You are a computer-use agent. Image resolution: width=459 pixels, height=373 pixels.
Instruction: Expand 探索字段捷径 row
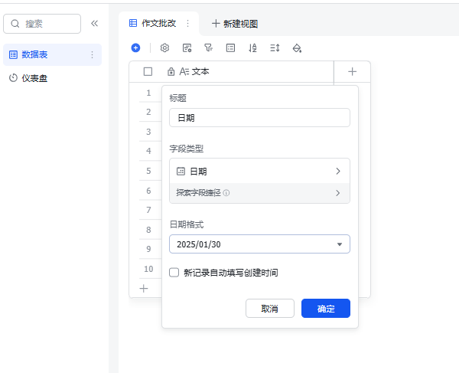[259, 193]
